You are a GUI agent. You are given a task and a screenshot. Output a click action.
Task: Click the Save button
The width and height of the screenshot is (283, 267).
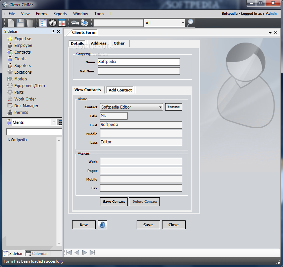148,225
